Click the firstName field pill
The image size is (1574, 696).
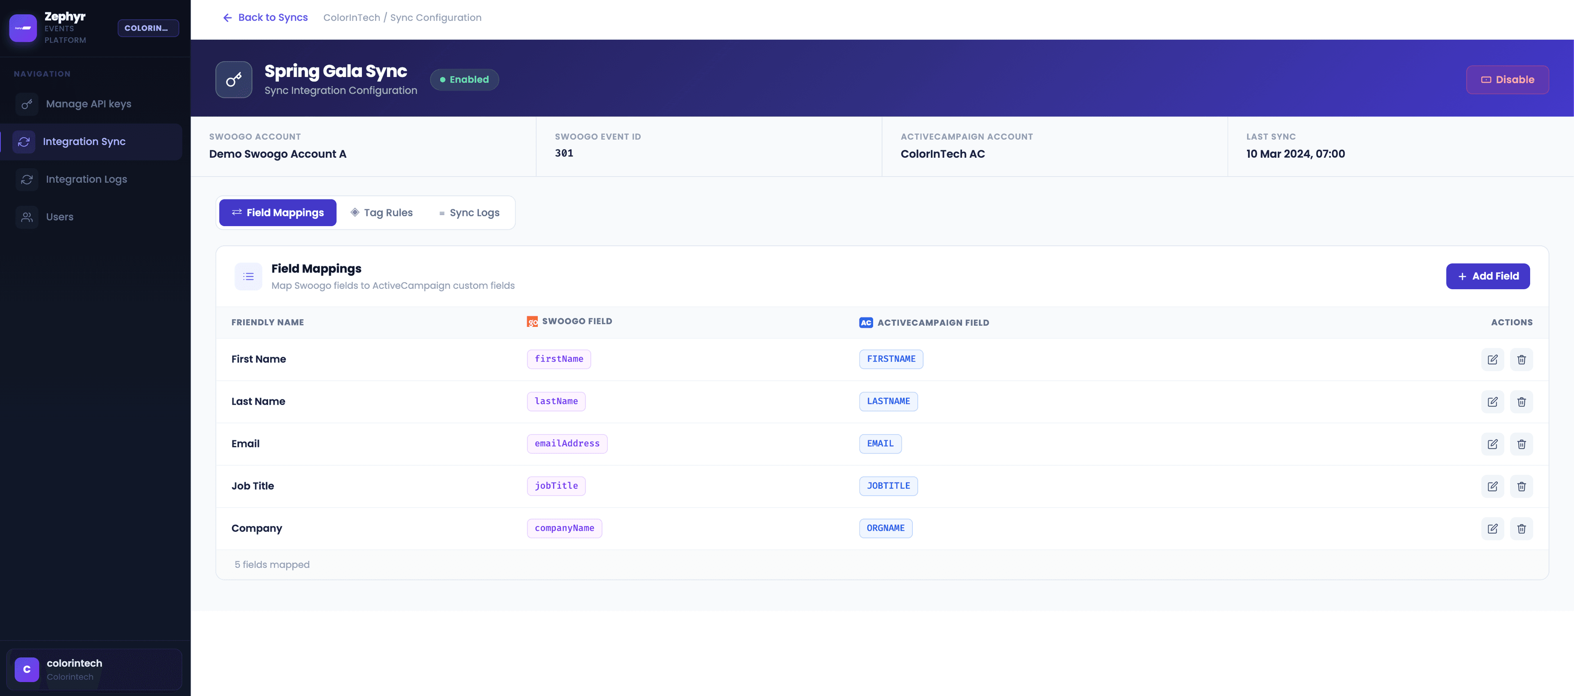tap(558, 359)
